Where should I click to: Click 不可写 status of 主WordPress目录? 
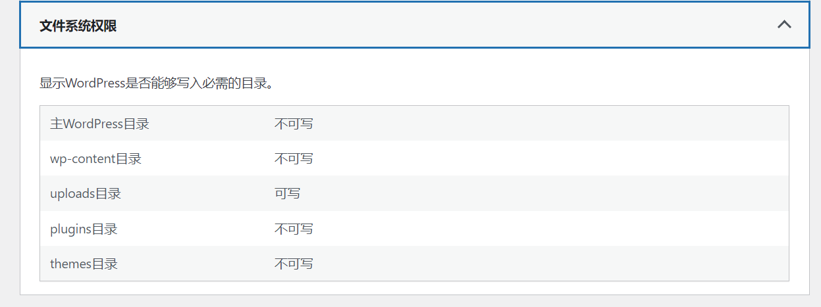(x=294, y=124)
